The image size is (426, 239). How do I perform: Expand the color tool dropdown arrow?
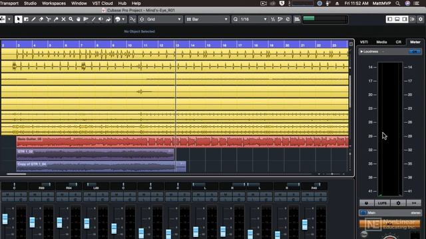point(124,19)
